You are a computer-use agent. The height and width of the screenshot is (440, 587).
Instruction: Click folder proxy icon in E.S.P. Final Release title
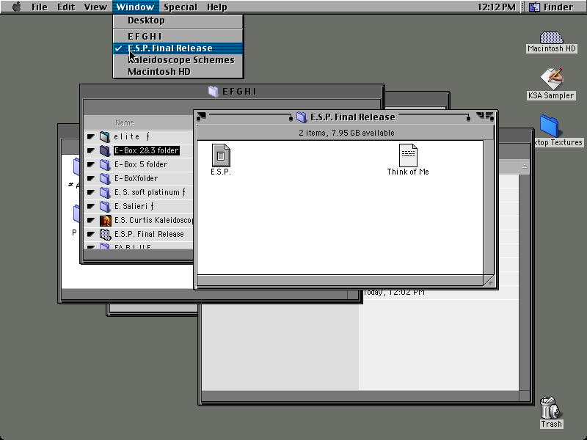coord(302,117)
